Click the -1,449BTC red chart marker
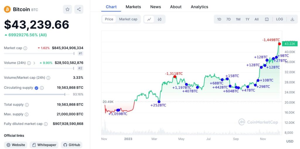Screen dimensions: 300x149 (x=279, y=44)
